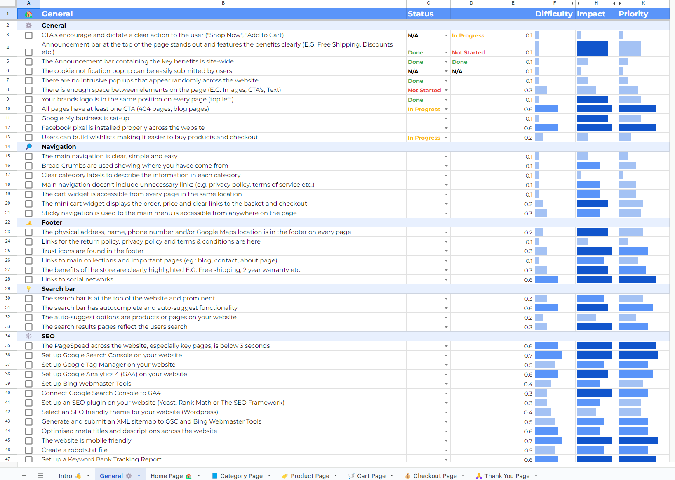Click the Status header cell
Screen dimensions: 675x480
[x=428, y=14]
